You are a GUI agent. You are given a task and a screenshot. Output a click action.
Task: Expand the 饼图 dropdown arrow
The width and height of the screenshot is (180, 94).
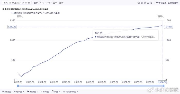click(x=60, y=91)
